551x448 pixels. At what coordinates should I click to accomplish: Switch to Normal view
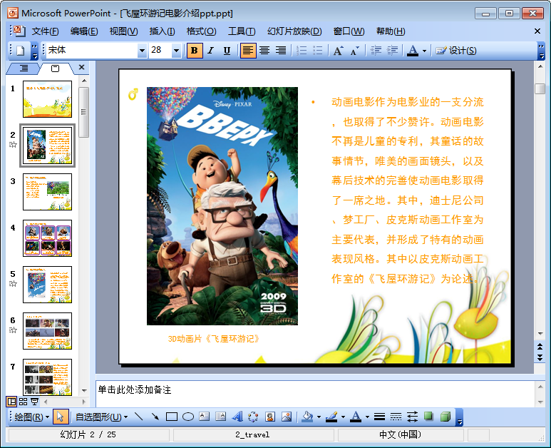click(11, 402)
